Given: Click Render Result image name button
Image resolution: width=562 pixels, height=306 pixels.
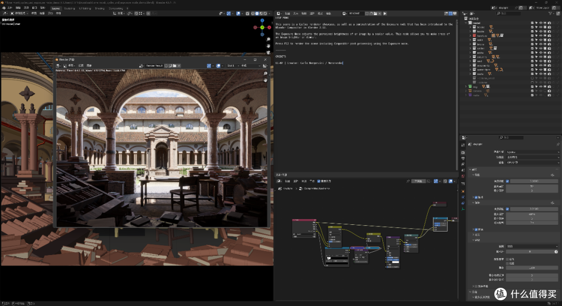Looking at the screenshot, I should (155, 66).
